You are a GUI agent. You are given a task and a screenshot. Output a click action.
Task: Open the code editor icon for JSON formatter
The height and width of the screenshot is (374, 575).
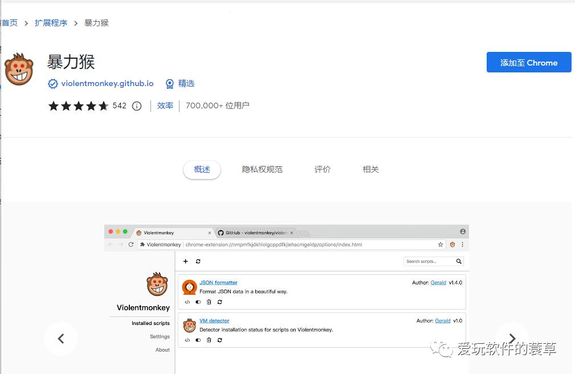click(x=187, y=302)
